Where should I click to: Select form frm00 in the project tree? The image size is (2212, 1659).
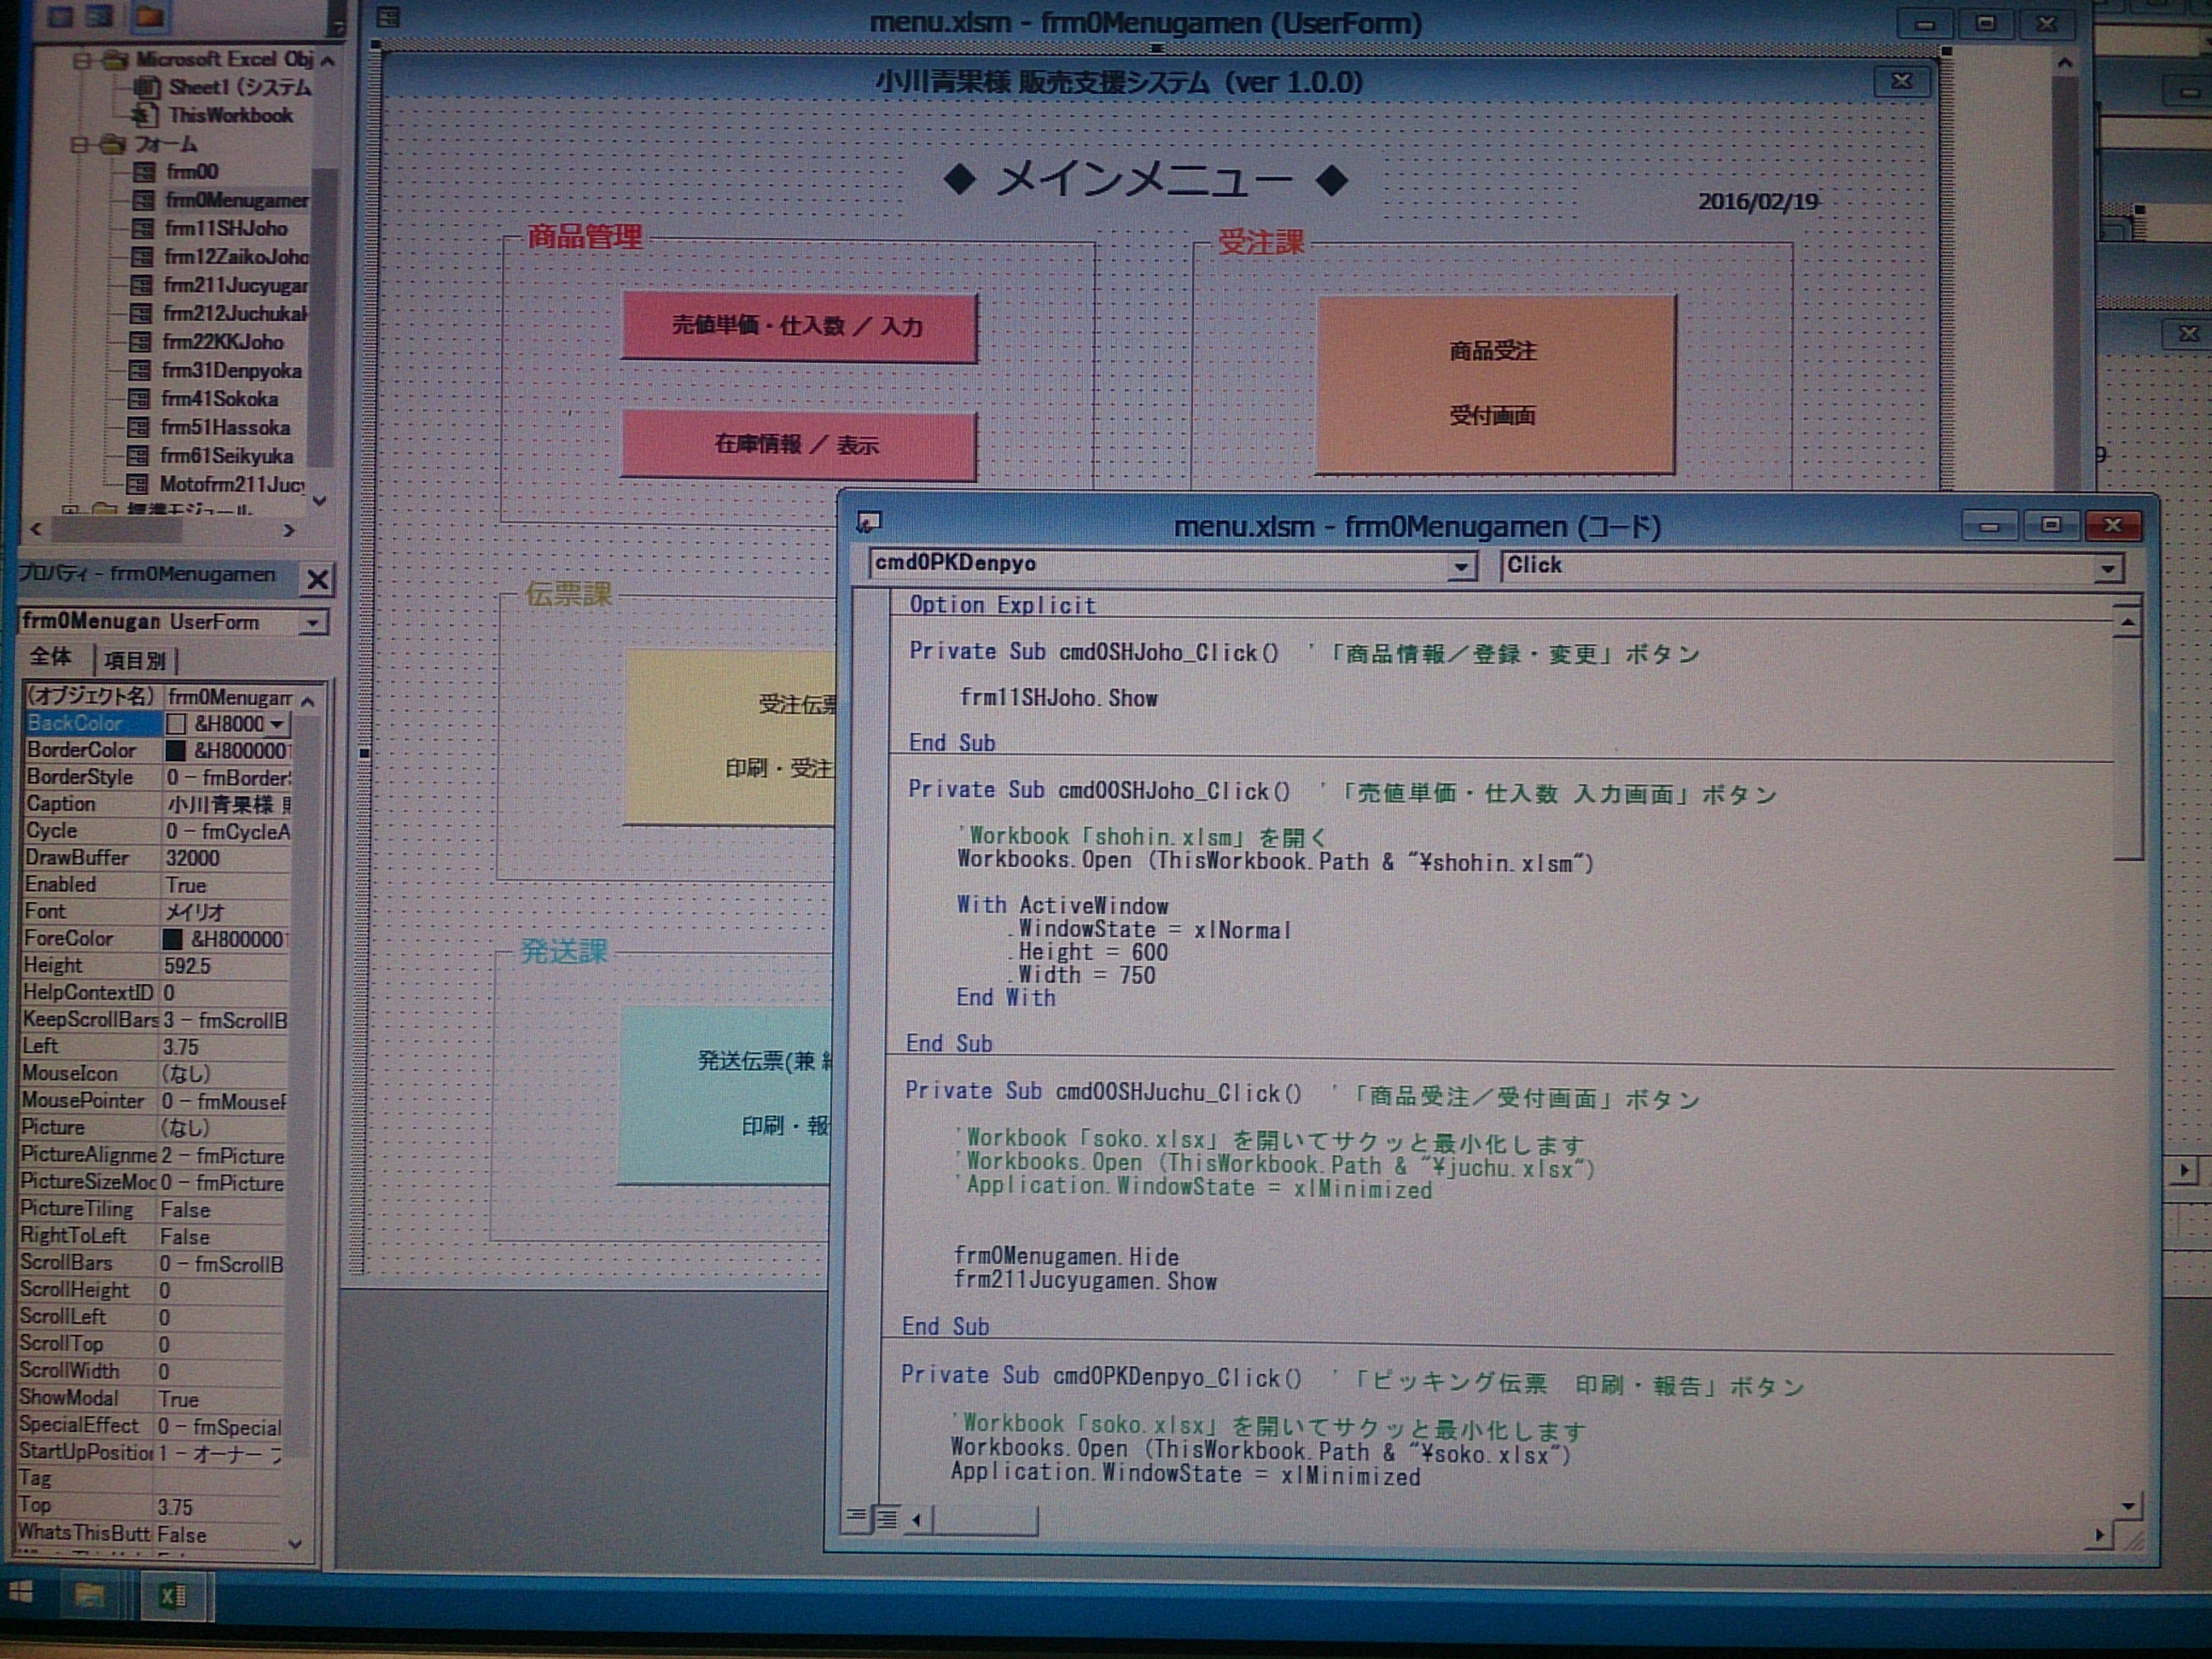pyautogui.click(x=192, y=172)
